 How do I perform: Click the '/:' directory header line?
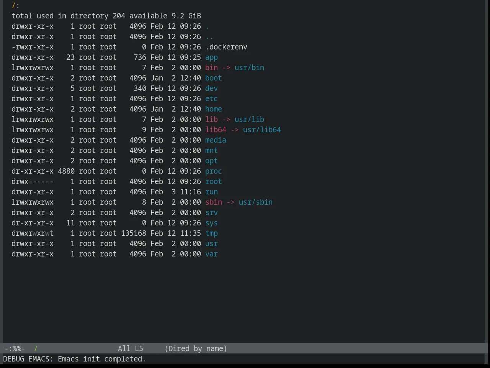16,6
